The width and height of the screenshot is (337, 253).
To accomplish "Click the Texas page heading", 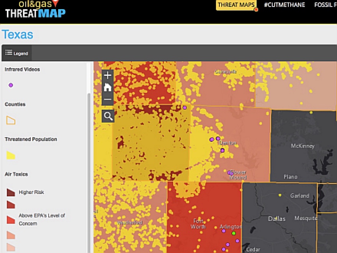I will point(18,34).
